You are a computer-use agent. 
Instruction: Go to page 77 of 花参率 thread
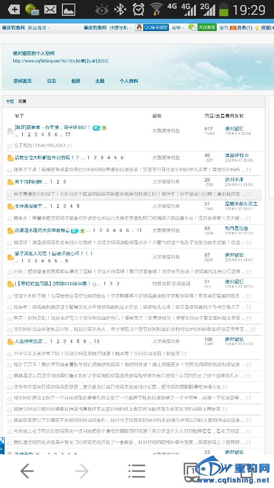point(67,134)
